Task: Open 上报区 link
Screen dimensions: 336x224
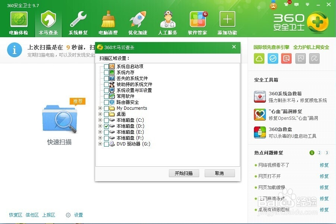Action: [48, 215]
